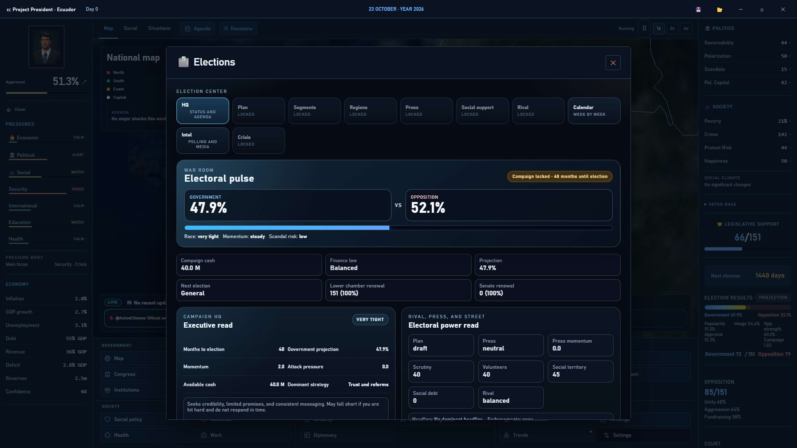Click the president portrait thumbnail
The width and height of the screenshot is (797, 448).
point(46,47)
